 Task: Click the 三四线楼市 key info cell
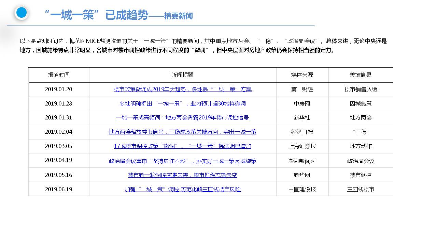click(x=361, y=190)
